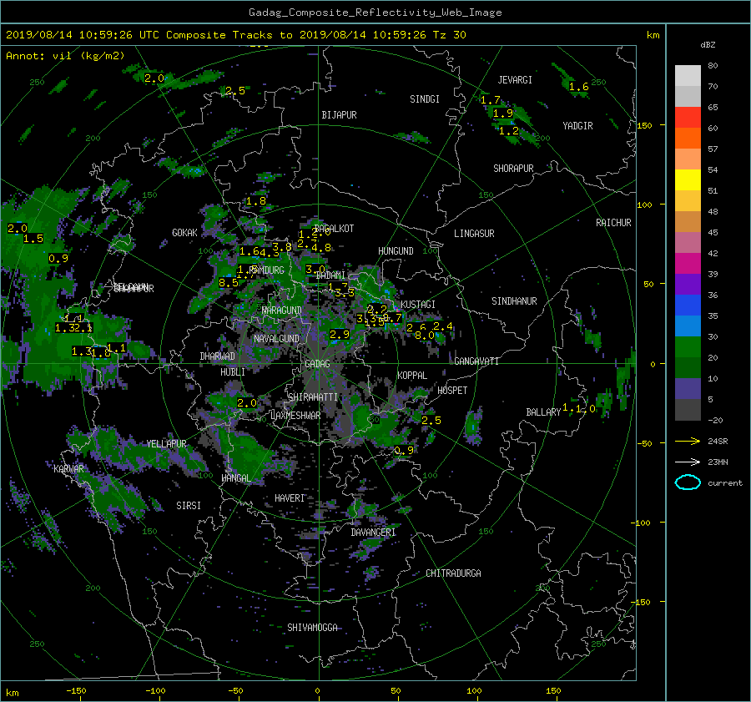Viewport: 751px width, 702px height.
Task: Click the white 23MN arrow legend icon
Action: click(x=688, y=462)
